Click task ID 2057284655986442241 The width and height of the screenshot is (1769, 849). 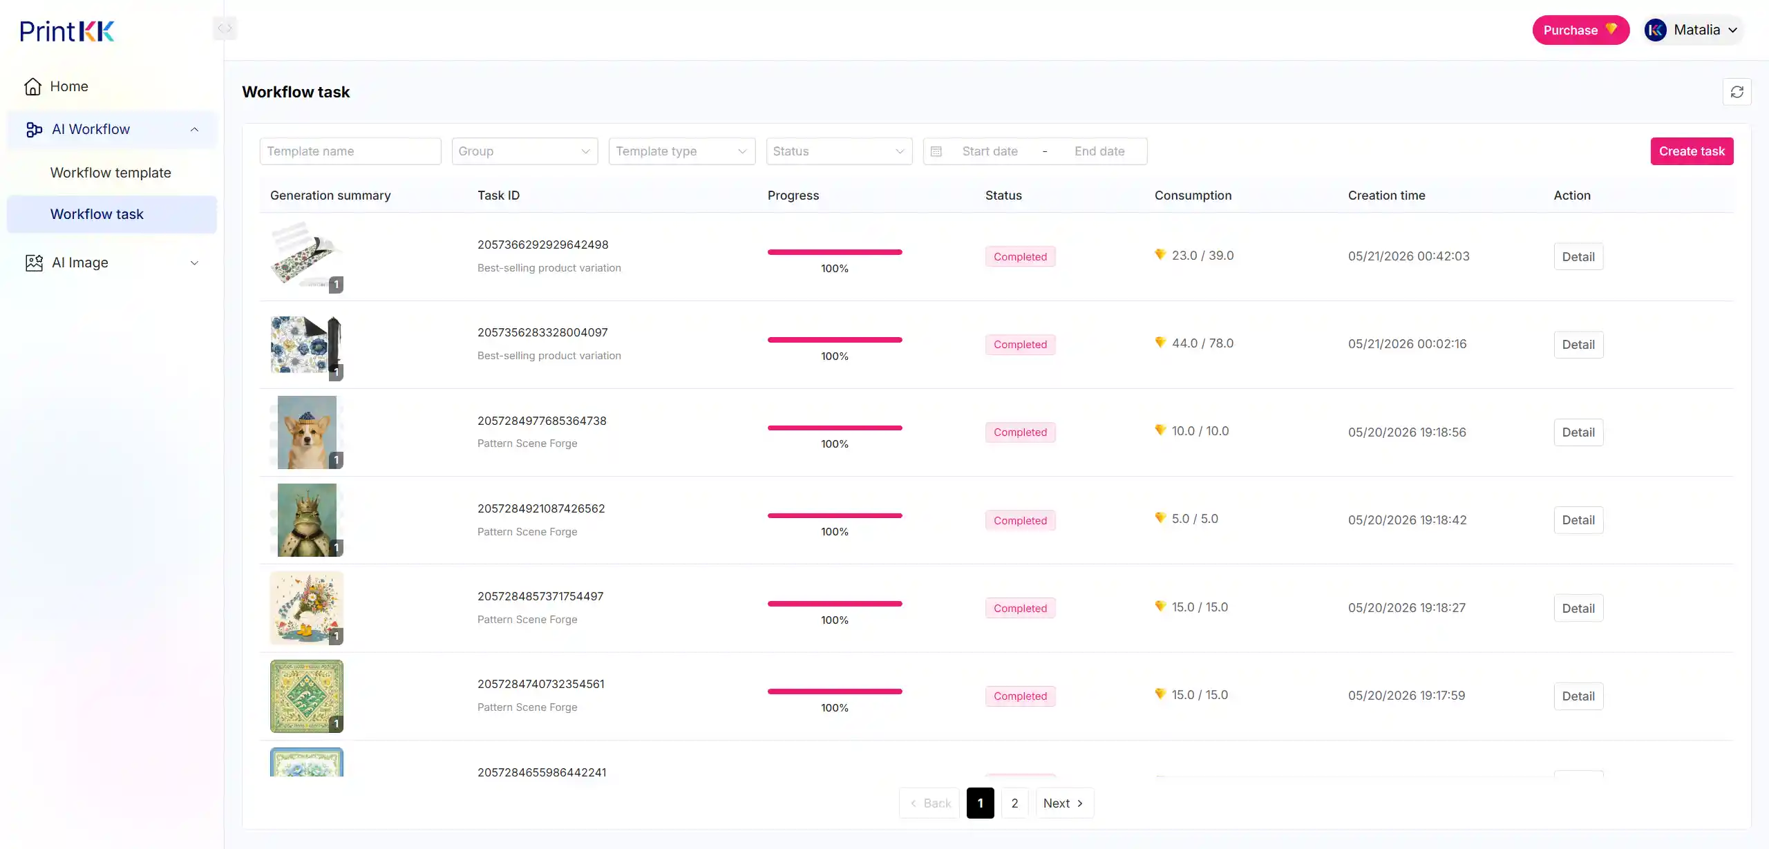[x=542, y=772]
